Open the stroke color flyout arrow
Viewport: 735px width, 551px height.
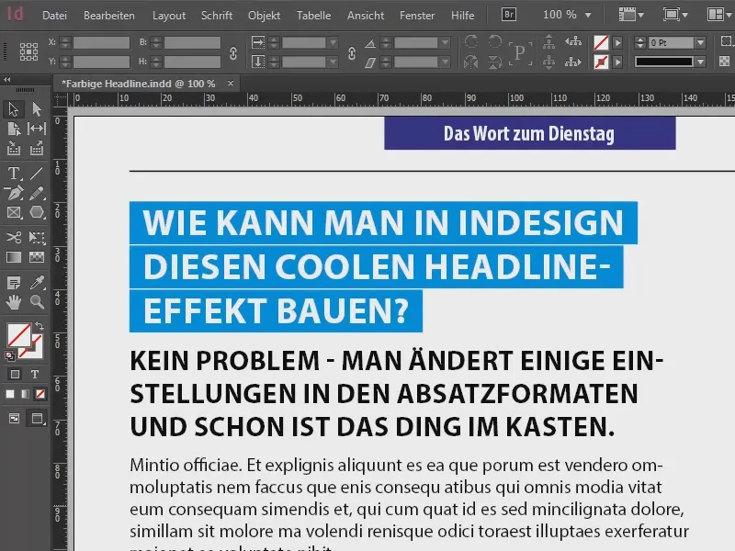click(617, 62)
